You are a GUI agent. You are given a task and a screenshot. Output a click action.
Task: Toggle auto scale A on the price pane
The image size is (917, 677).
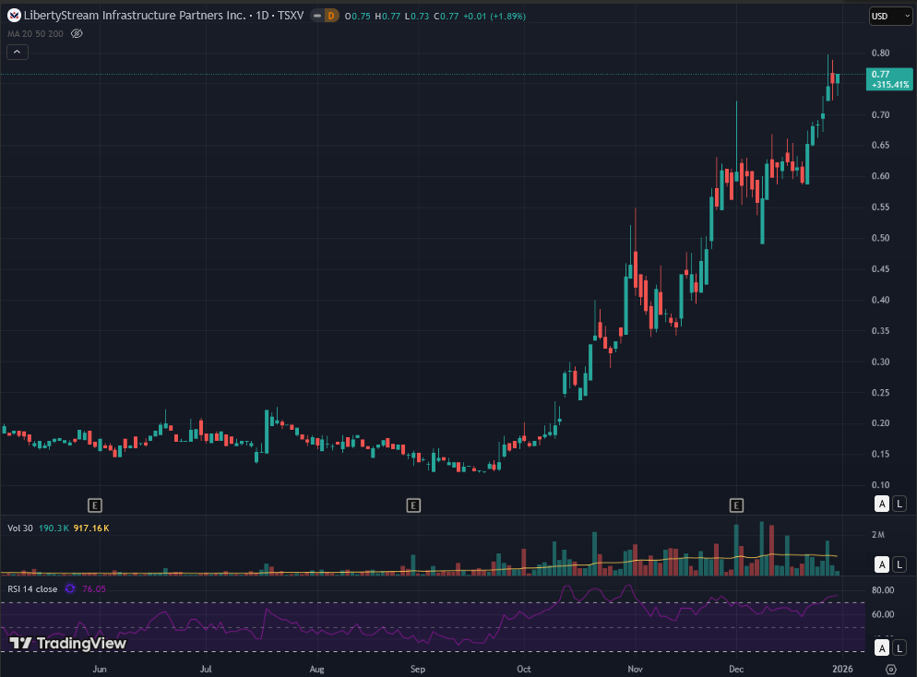click(x=882, y=504)
